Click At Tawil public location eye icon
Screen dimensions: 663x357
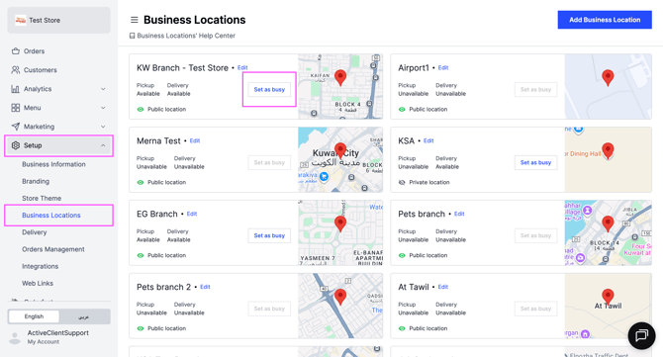coord(402,328)
